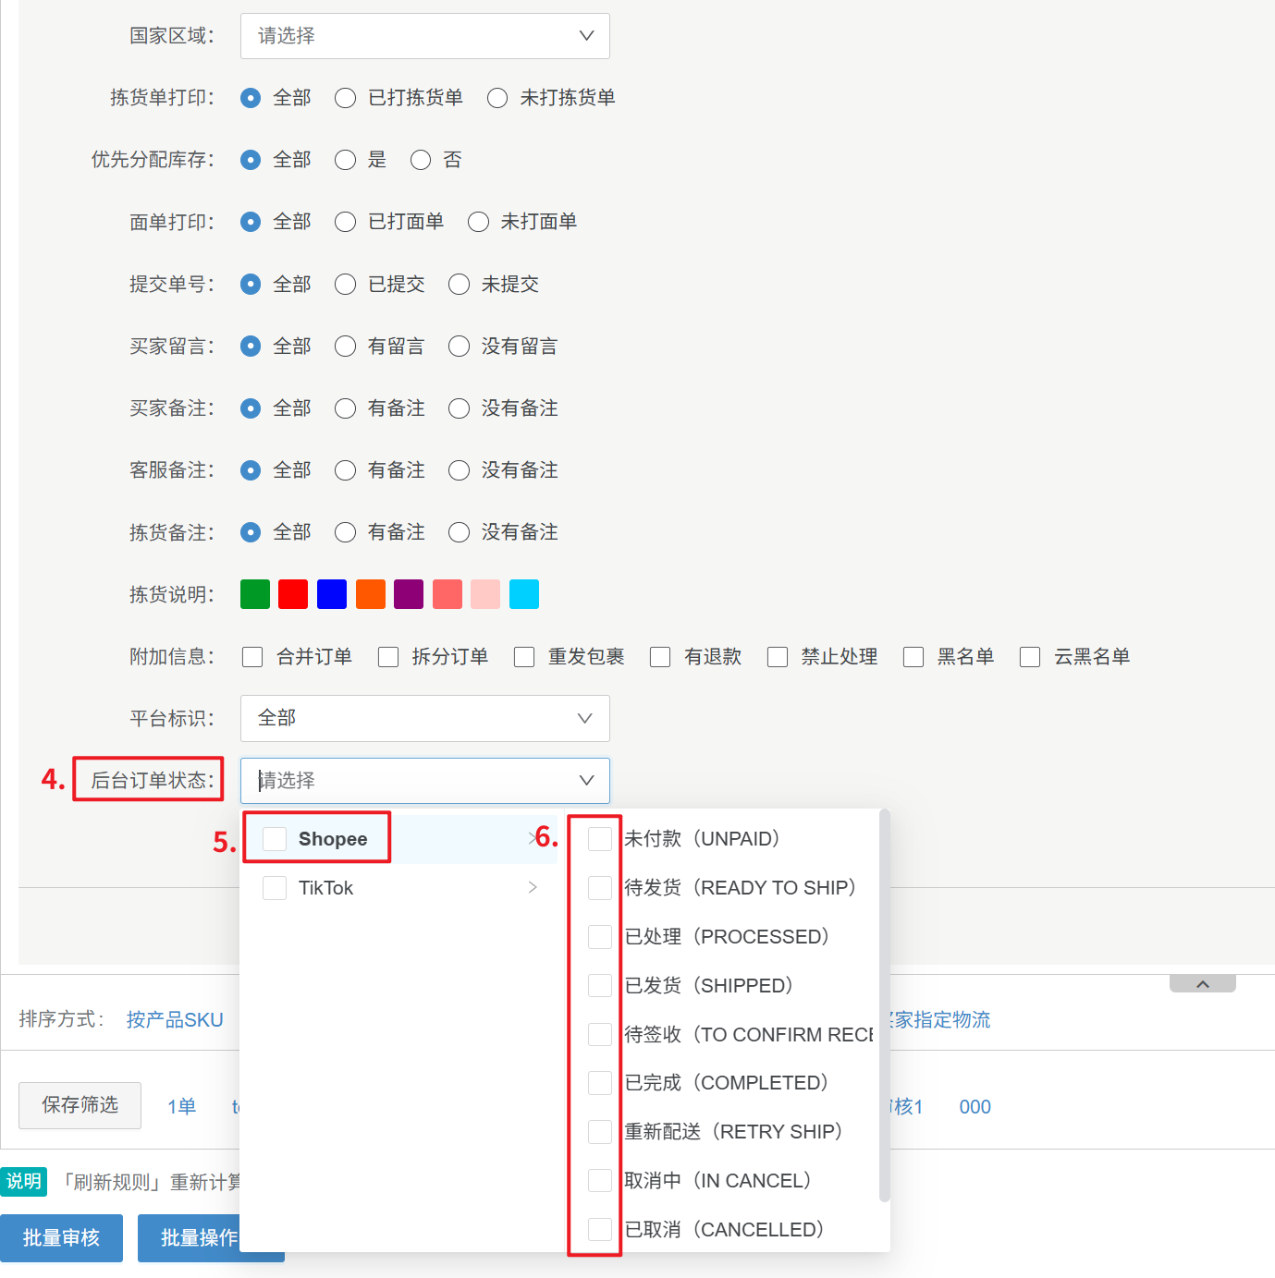Check the 黑名单 checkbox
Screen dimensions: 1275x1278
(x=913, y=657)
